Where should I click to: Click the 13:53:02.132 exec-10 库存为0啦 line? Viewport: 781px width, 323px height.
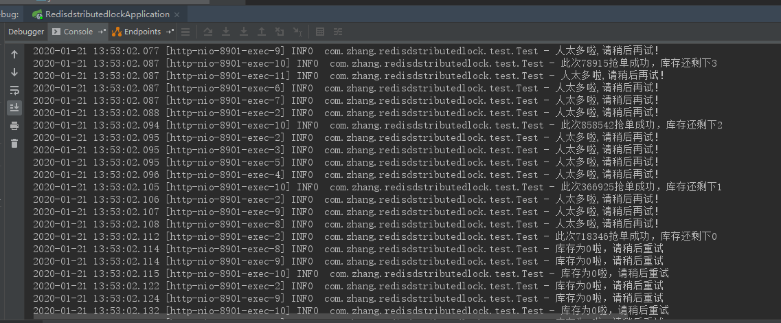pos(350,311)
